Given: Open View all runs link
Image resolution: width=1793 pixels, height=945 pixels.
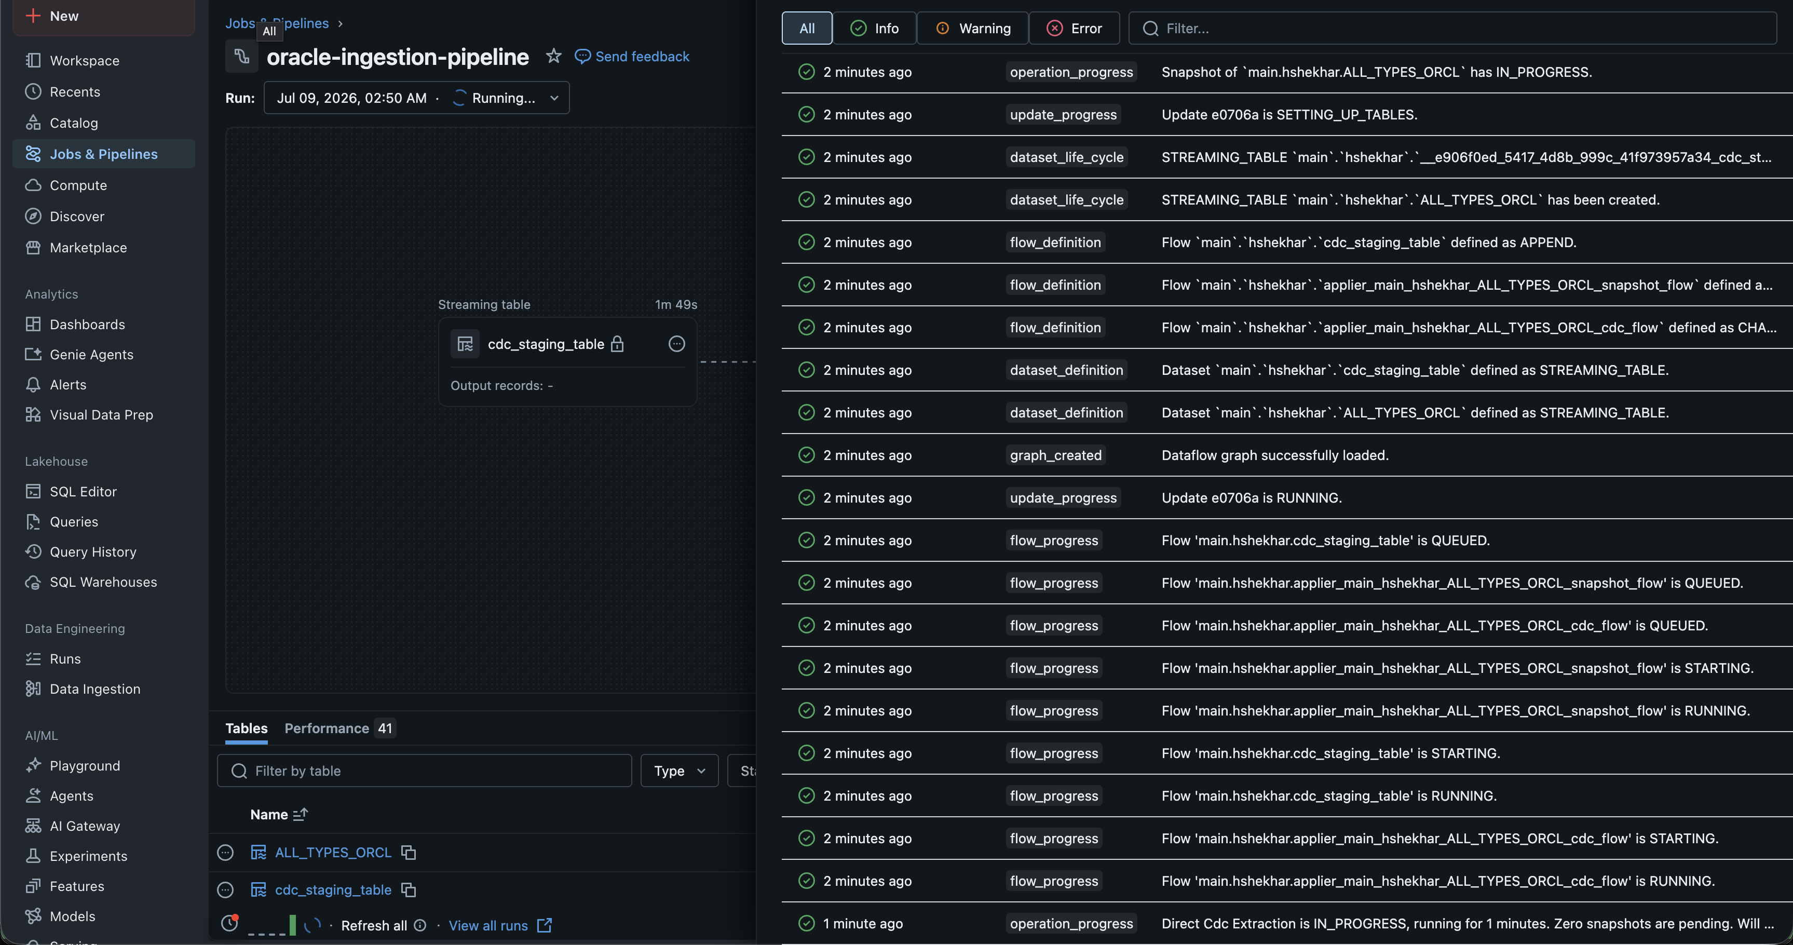Looking at the screenshot, I should click(500, 925).
